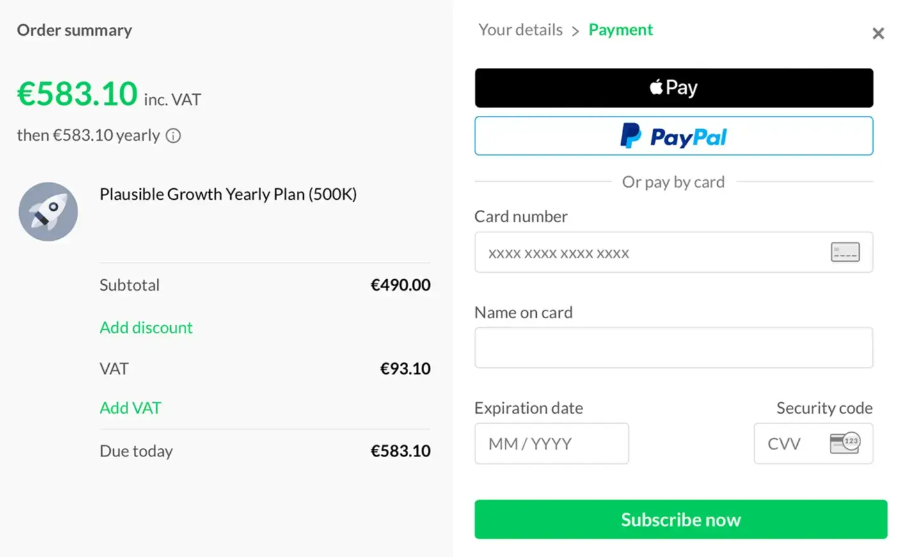Click the Subscribe now button
Screen dimensions: 904x557
tap(680, 519)
